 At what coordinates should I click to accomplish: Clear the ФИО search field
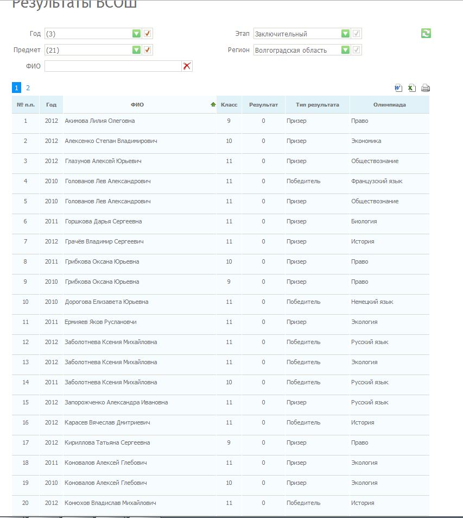tap(187, 66)
